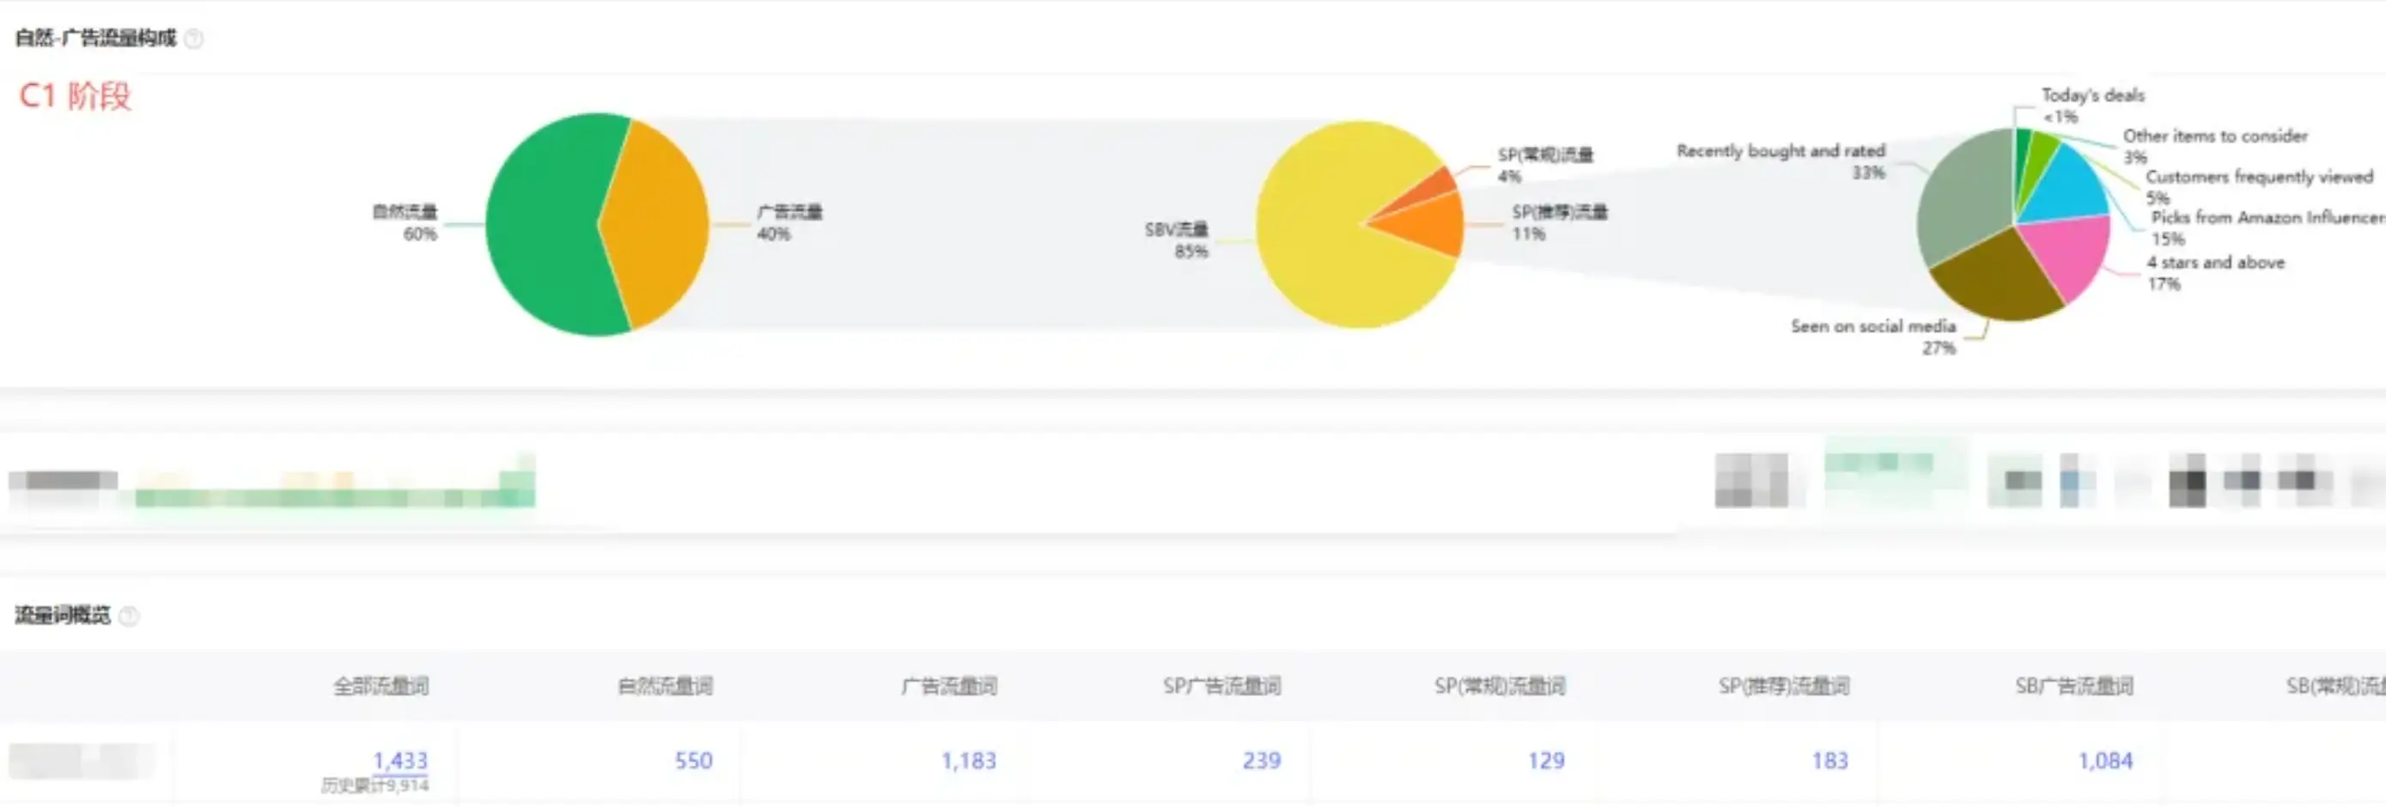Click the SP(常规)流量 4% label
The width and height of the screenshot is (2386, 807).
coord(1546,165)
